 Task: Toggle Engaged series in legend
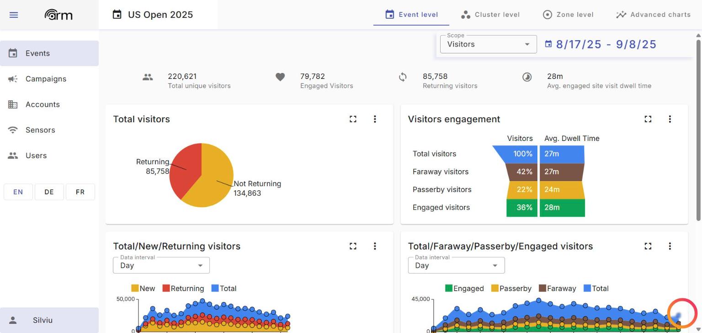464,288
